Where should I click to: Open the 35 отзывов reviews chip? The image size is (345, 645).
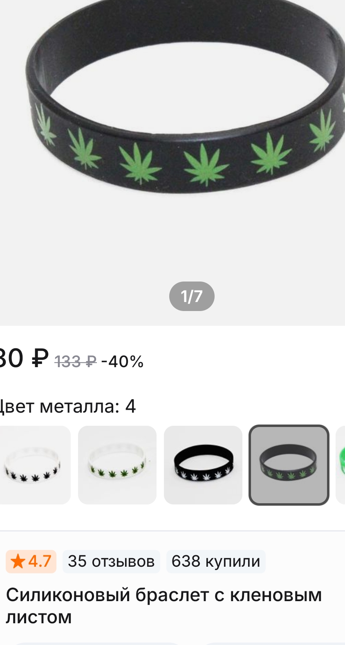click(x=111, y=561)
